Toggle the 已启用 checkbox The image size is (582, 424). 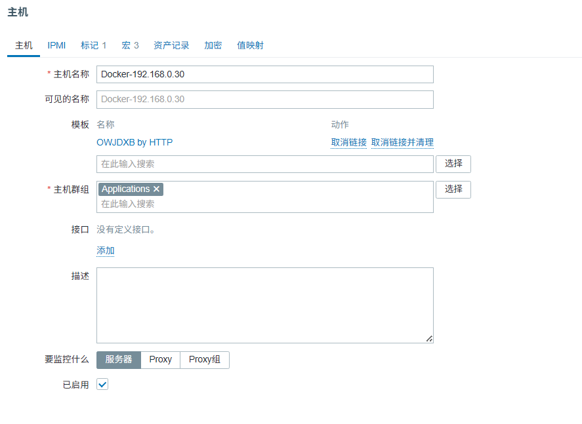tap(102, 384)
